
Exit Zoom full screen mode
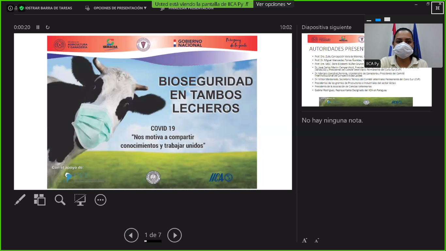click(x=438, y=8)
